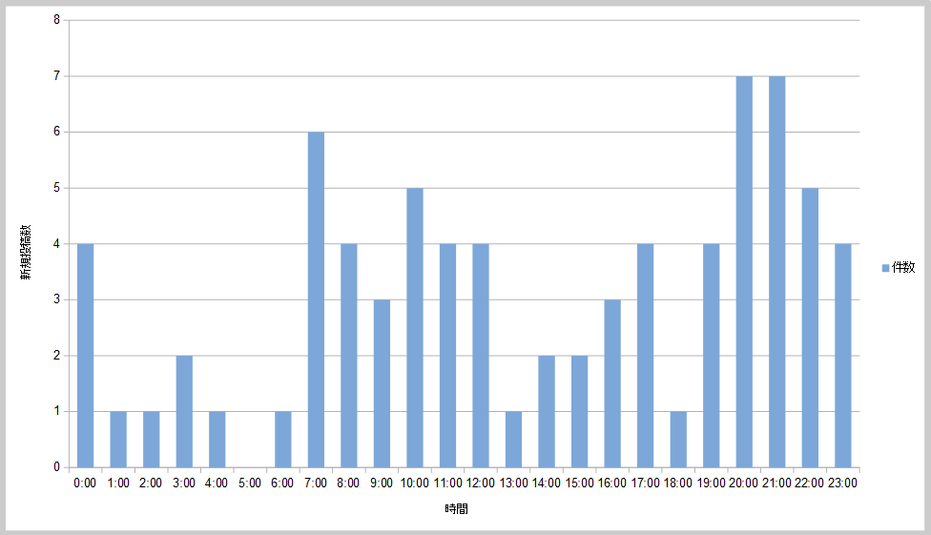Select the 3:00 bar

coord(184,411)
